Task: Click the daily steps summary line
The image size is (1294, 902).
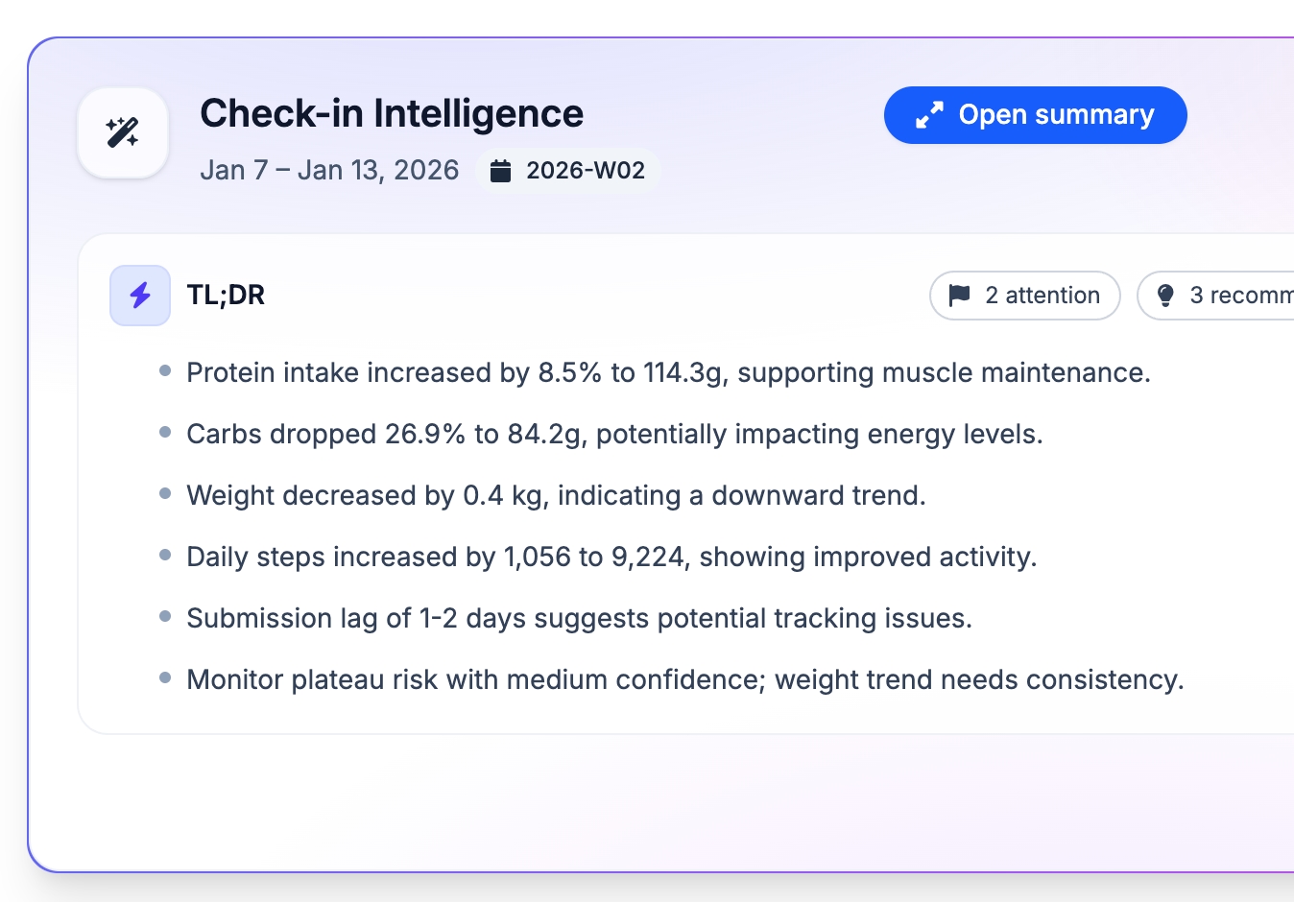Action: click(611, 557)
